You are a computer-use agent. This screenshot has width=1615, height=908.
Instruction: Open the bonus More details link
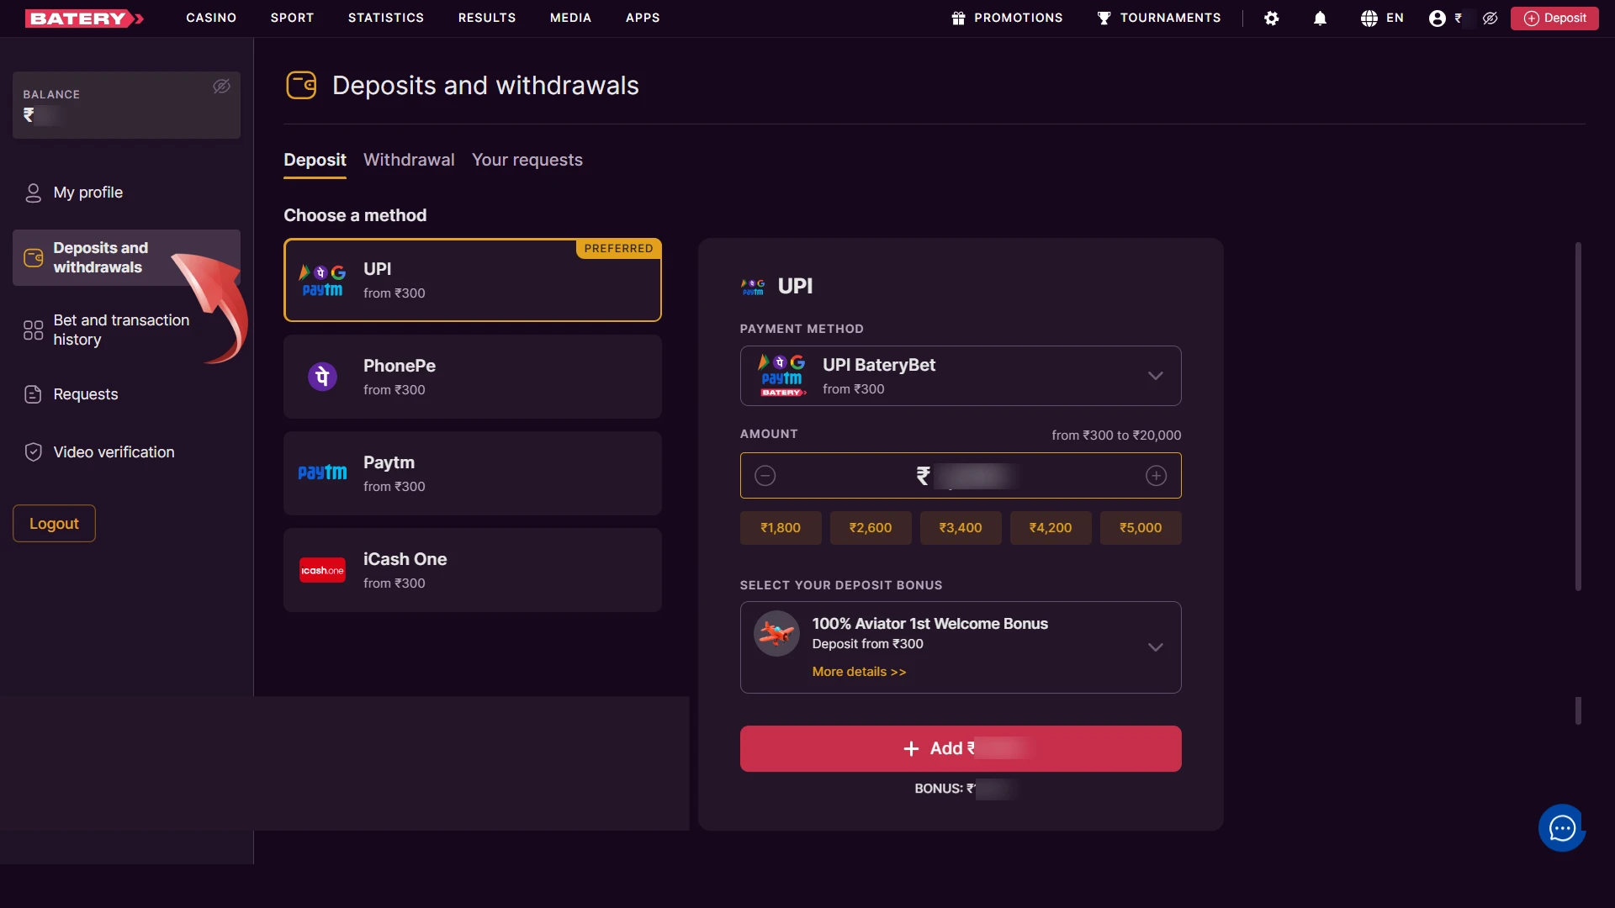click(x=859, y=672)
